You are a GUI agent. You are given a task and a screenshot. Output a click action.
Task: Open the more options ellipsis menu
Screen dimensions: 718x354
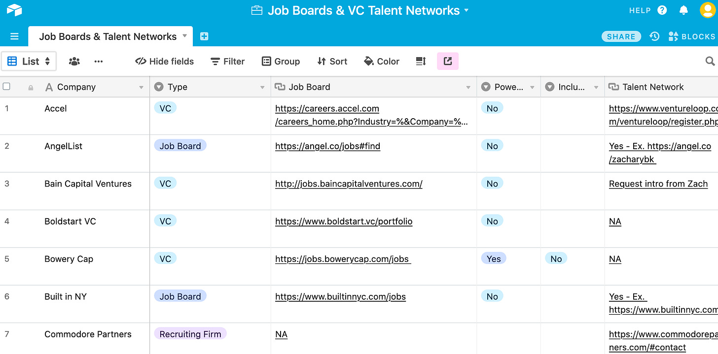point(99,62)
